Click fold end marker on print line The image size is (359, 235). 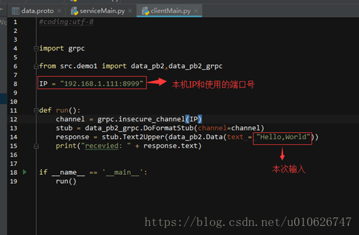click(36, 146)
